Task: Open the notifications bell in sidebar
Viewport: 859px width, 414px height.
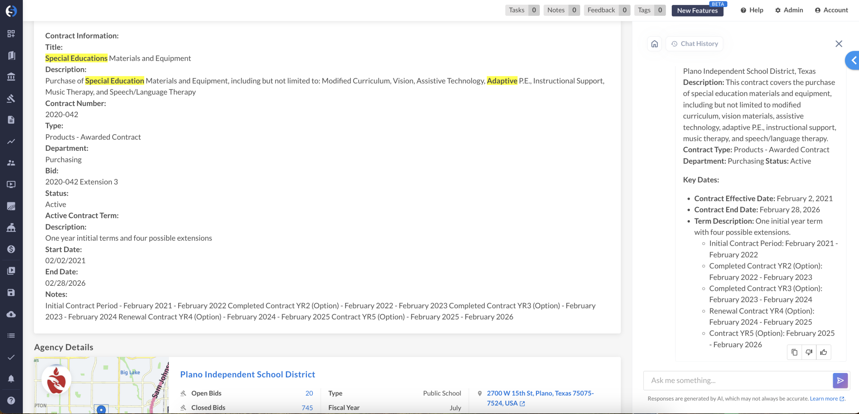Action: [x=11, y=379]
